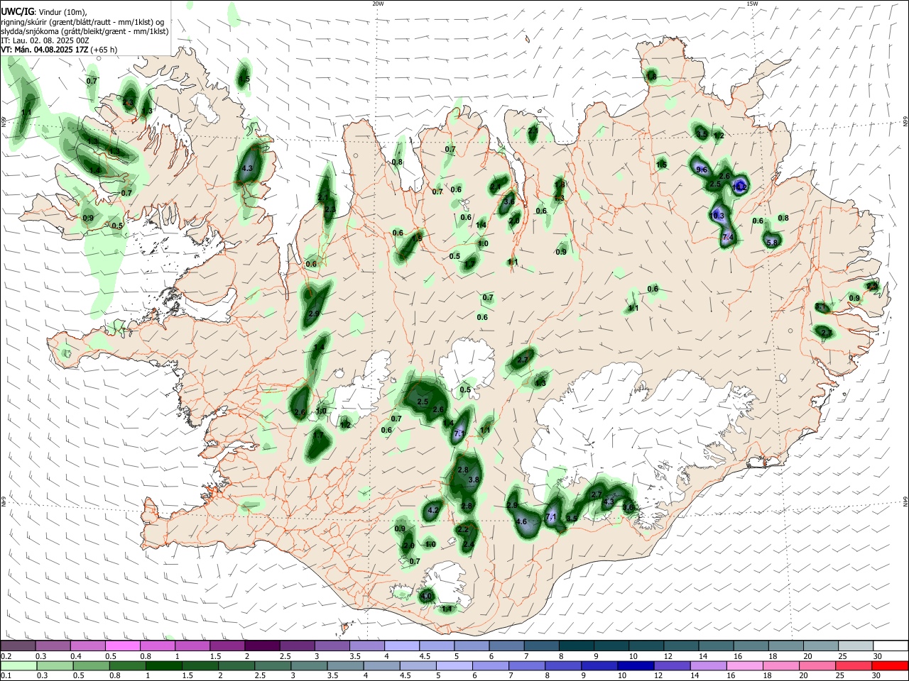
Task: Click the dark blue 10–12 swatch in the bottom legend row
Action: (x=634, y=666)
